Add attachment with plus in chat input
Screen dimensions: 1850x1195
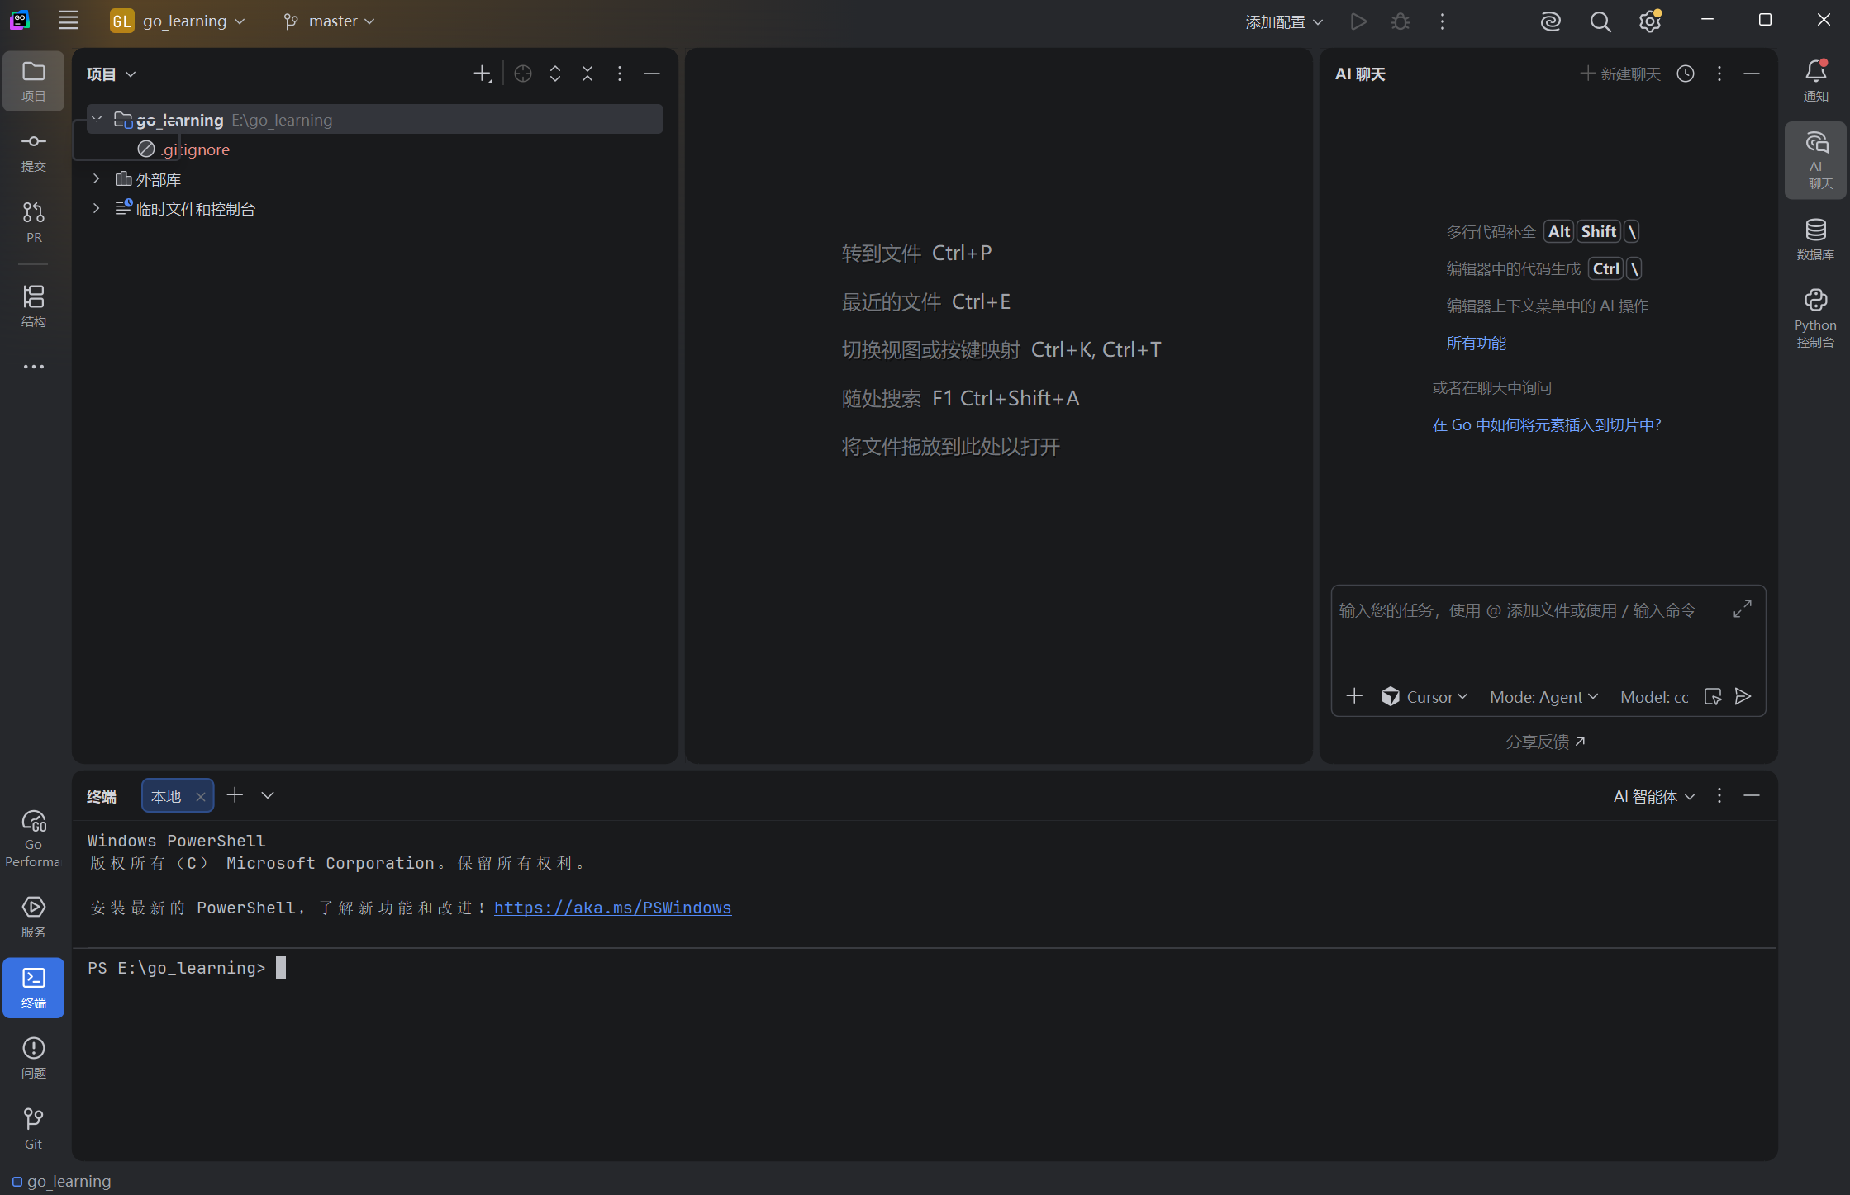pos(1354,696)
